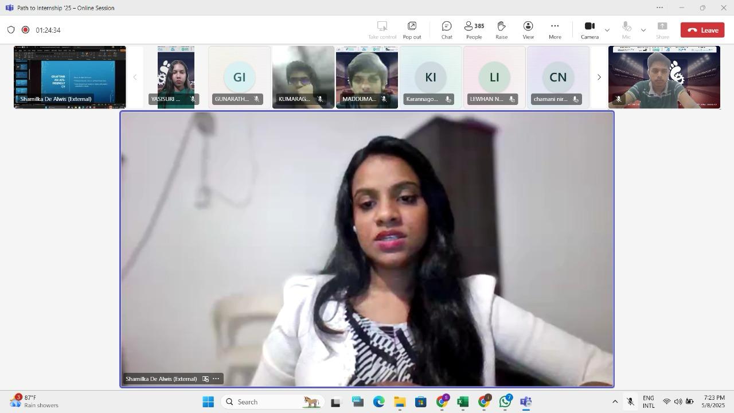Open Microsoft Excel from the taskbar
734x413 pixels.
point(463,402)
